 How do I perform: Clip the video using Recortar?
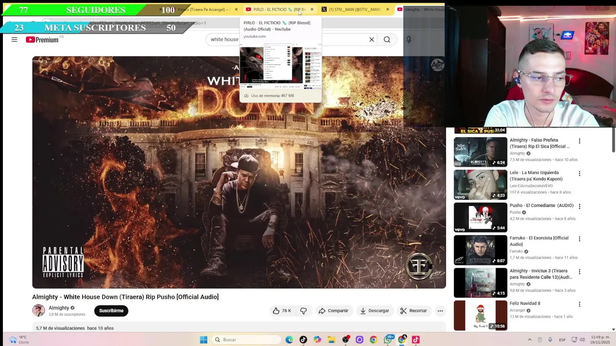[x=413, y=310]
